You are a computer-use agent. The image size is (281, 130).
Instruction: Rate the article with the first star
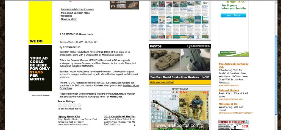point(60,105)
